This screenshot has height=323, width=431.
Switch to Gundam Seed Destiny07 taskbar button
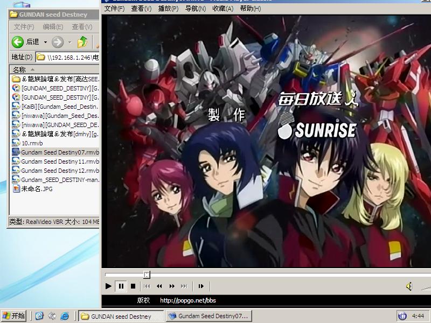coord(209,316)
